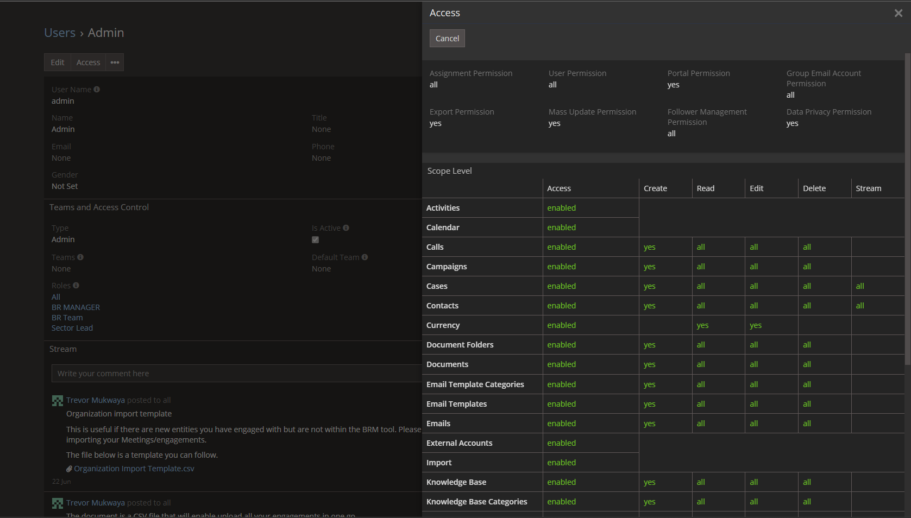This screenshot has height=518, width=911.
Task: Navigate to Users breadcrumb link
Action: [x=60, y=33]
